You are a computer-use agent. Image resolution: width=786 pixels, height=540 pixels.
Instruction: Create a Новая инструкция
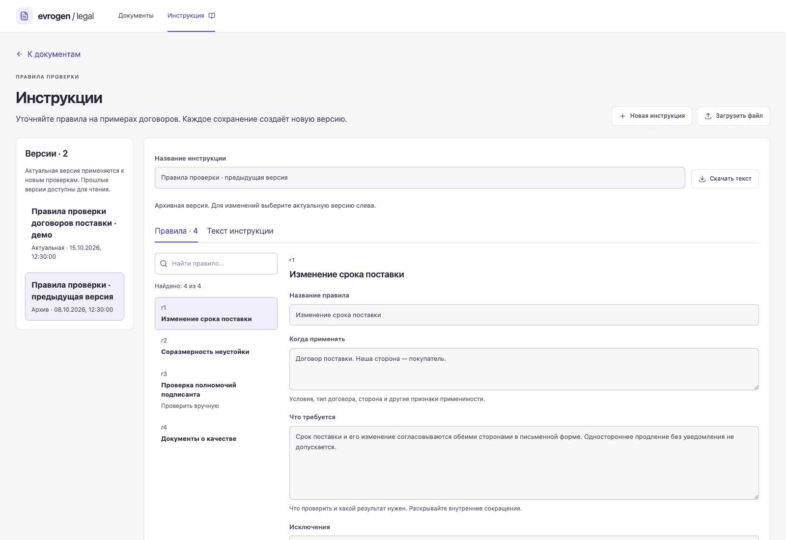tap(651, 116)
